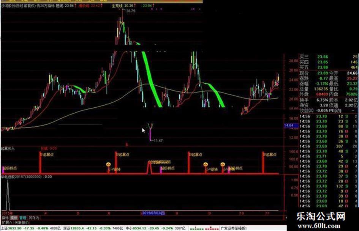Click the 换手 6.75% value
The image size is (359, 231).
322,100
